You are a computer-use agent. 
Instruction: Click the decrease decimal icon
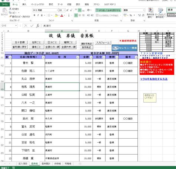coord(143,15)
